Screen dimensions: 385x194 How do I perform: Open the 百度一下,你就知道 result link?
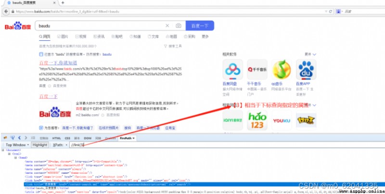pyautogui.click(x=58, y=62)
